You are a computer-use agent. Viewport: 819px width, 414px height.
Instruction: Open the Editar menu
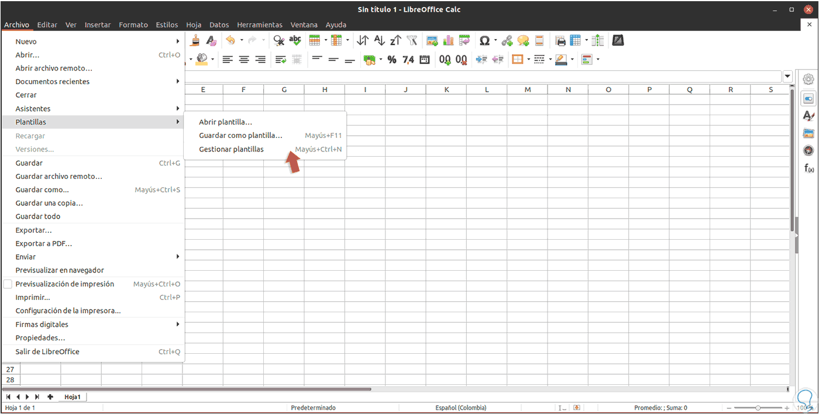tap(47, 25)
